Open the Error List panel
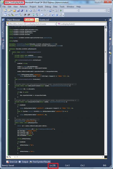Image resolution: width=113 pixels, height=169 pixels. [x=12, y=162]
